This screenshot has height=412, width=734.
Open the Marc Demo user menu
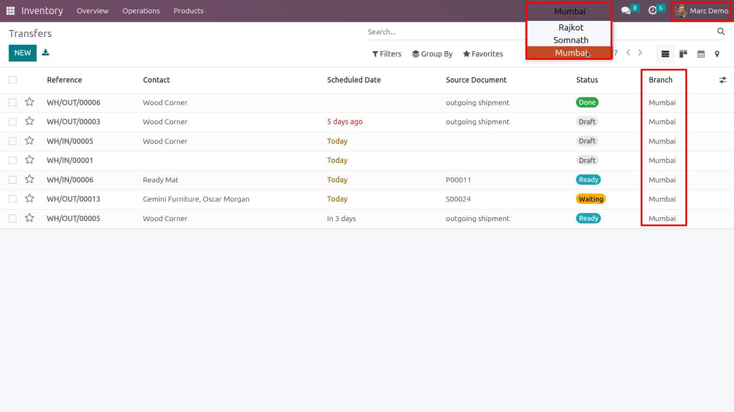pyautogui.click(x=702, y=11)
